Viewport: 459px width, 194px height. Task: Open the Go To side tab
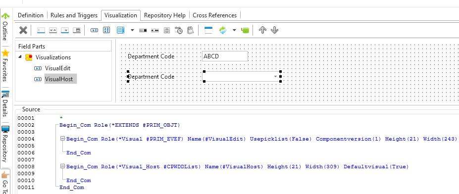5,182
